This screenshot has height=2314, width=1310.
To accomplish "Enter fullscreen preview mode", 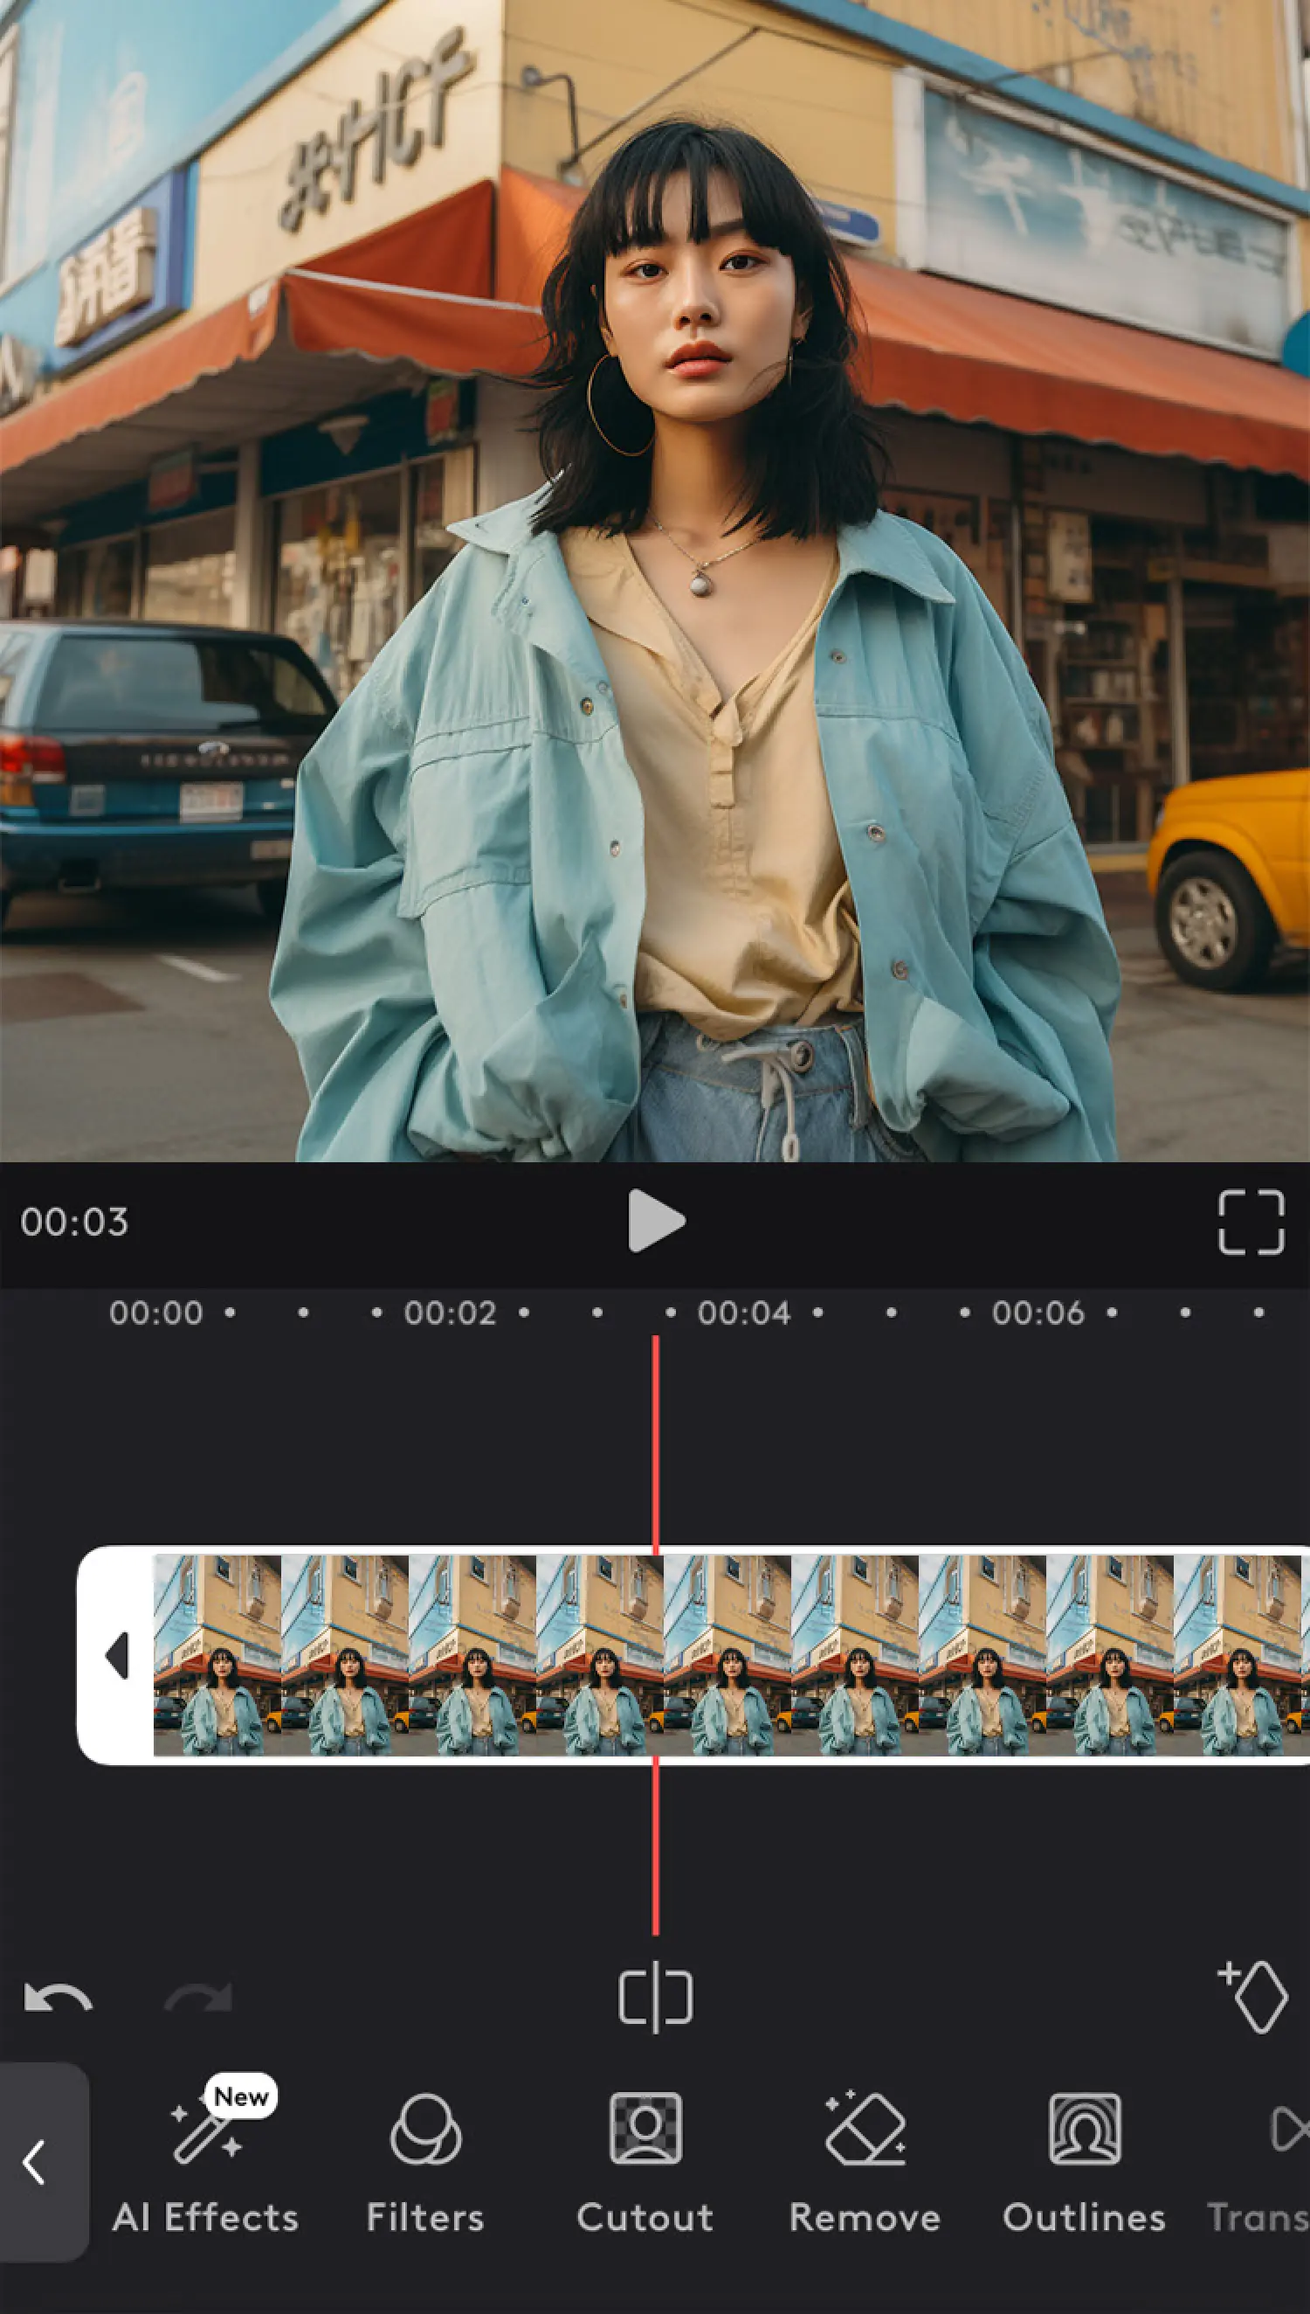I will [1250, 1222].
